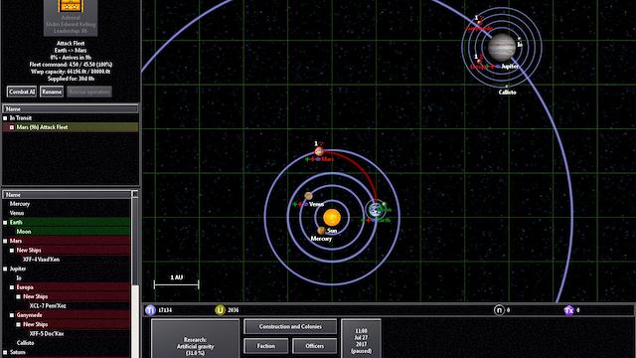
Task: Click the 2036 uranium amount
Action: point(234,310)
